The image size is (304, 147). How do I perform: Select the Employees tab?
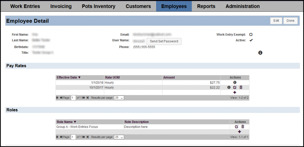[174, 6]
